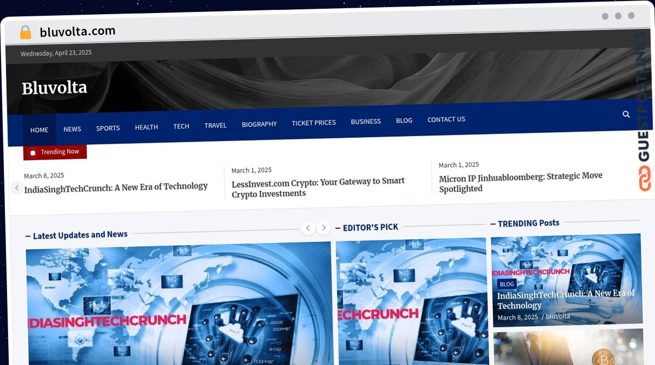Image resolution: width=655 pixels, height=365 pixels.
Task: Click the padlock icon beside bluvolta.com
Action: tap(26, 33)
